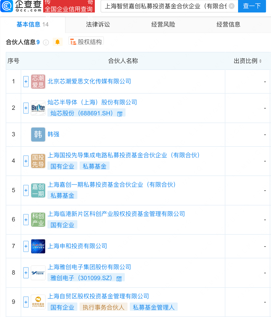The width and height of the screenshot is (271, 317).
Task: Expand the row for 上海自贸区股权投资基金管理
Action: pyautogui.click(x=26, y=302)
